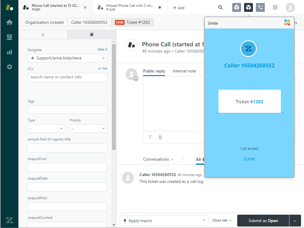The height and width of the screenshot is (228, 304).
Task: Expand the Assignee dropdown
Action: tap(67, 58)
